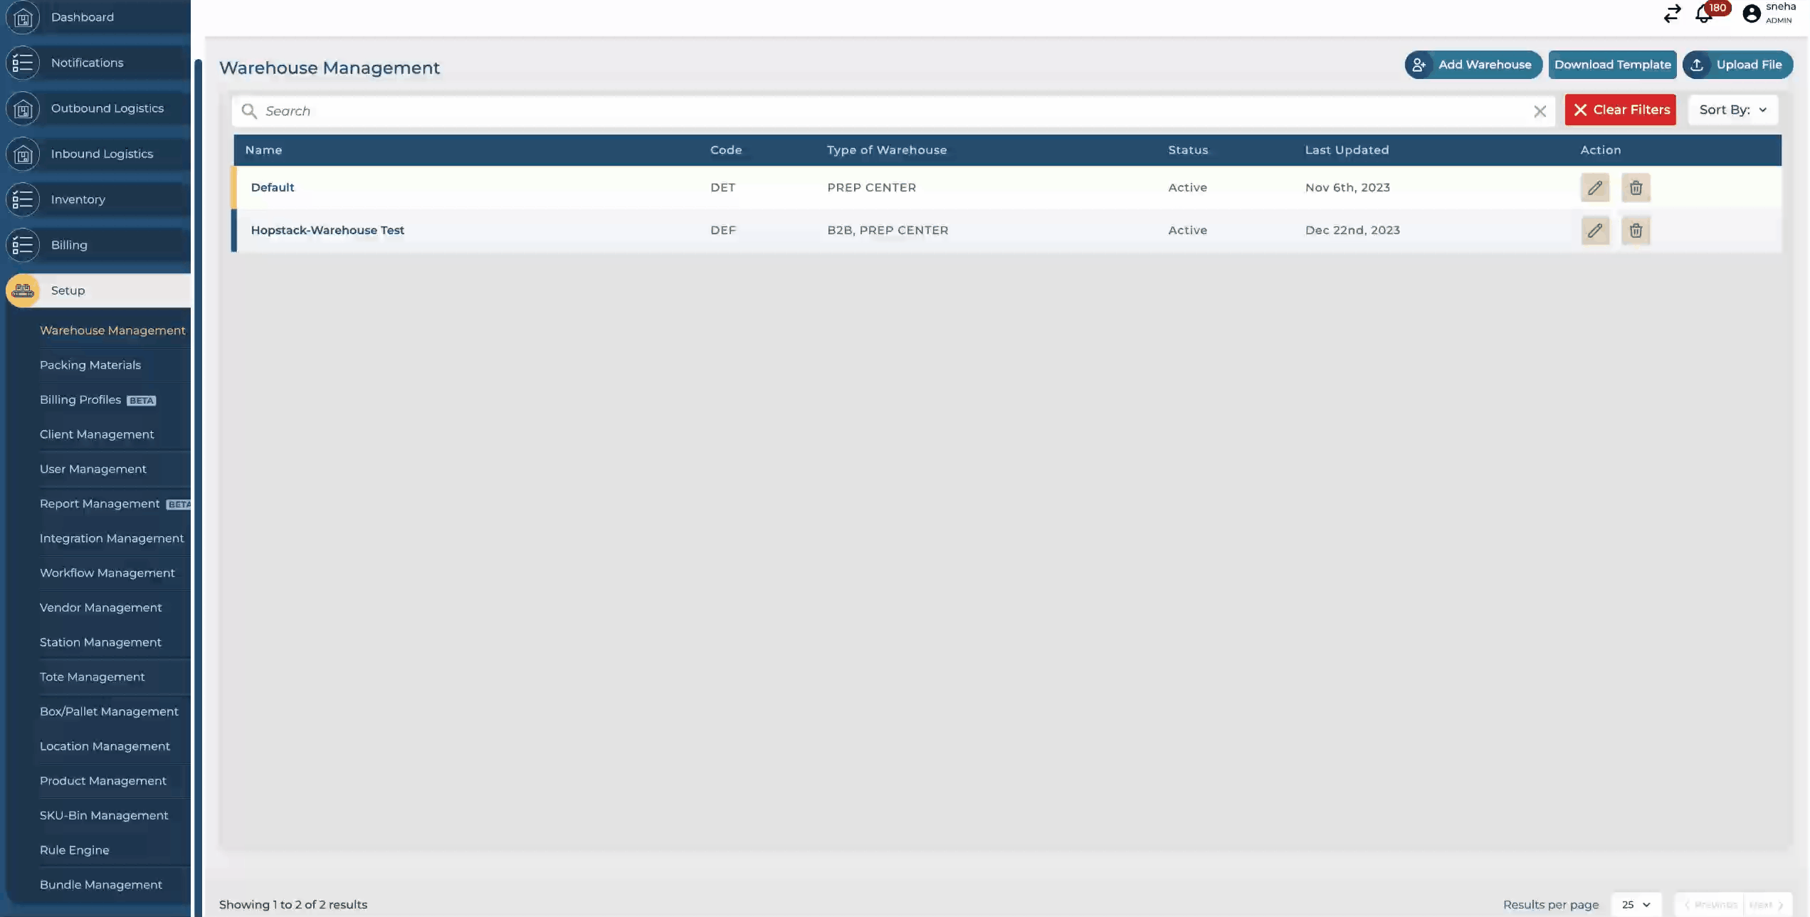Open the sneha admin profile icon
This screenshot has height=917, width=1810.
pos(1751,14)
